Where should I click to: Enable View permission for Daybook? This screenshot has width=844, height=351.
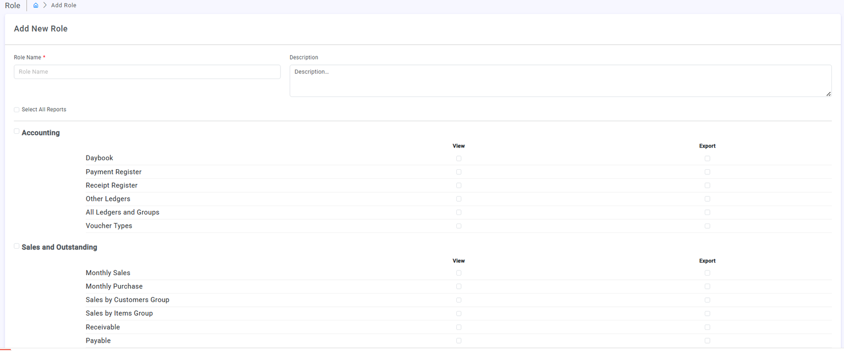(458, 159)
